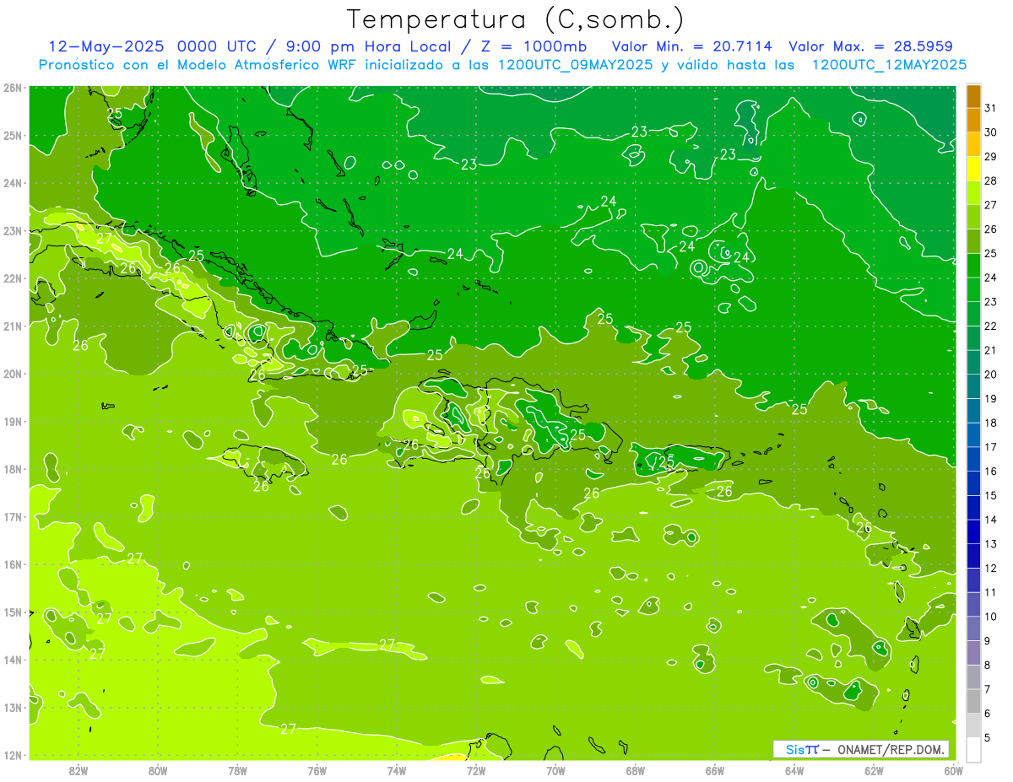Click the '78W' longitude axis label

pos(237,770)
